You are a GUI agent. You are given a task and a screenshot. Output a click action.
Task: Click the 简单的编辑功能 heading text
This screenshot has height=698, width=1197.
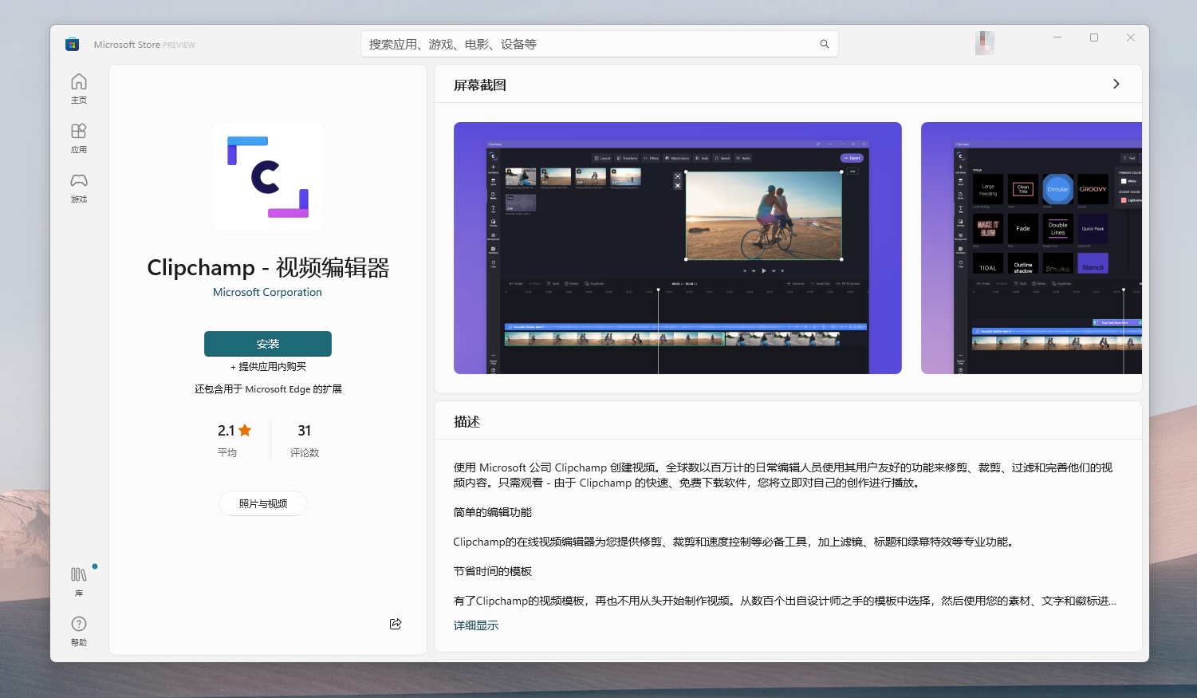pos(493,512)
